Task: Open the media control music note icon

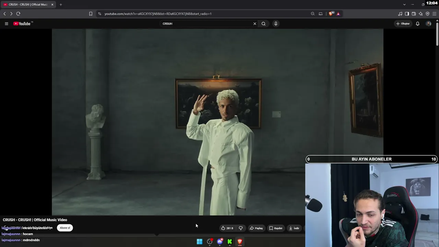Action: pos(400,14)
